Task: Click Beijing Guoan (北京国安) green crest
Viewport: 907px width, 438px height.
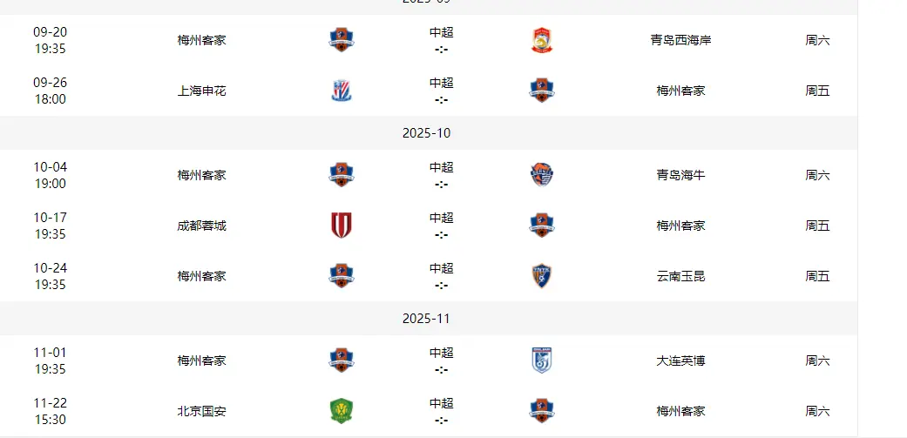Action: coord(342,411)
